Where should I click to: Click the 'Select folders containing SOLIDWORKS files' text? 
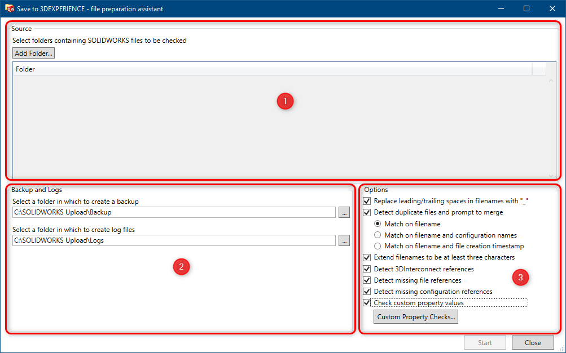tap(99, 41)
